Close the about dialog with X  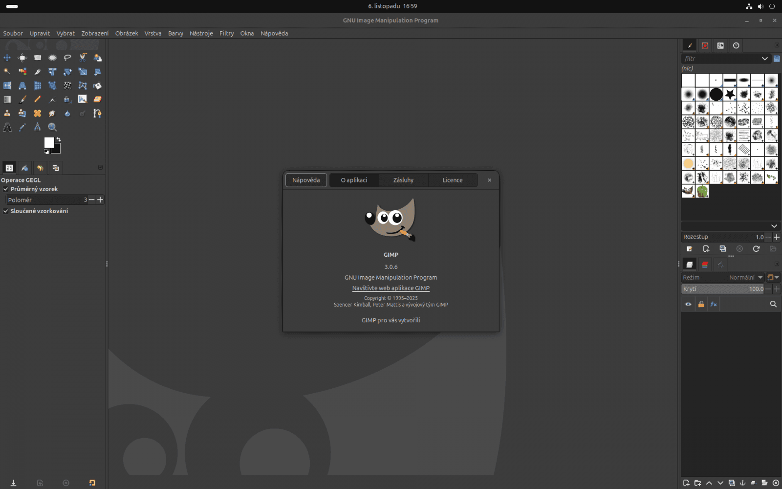pos(489,180)
